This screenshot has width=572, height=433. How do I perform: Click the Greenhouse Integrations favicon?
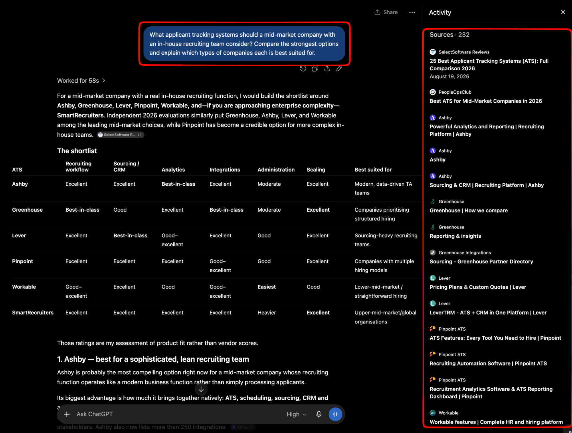point(432,253)
